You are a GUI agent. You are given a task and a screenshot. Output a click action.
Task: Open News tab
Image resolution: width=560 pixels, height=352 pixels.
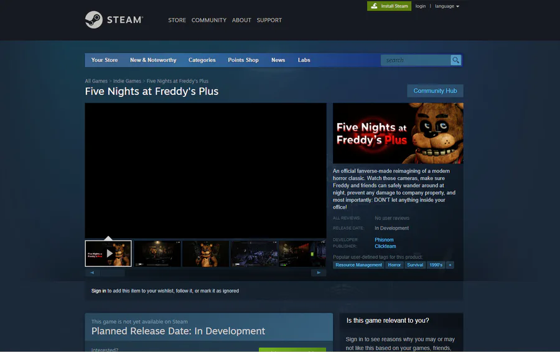click(278, 60)
